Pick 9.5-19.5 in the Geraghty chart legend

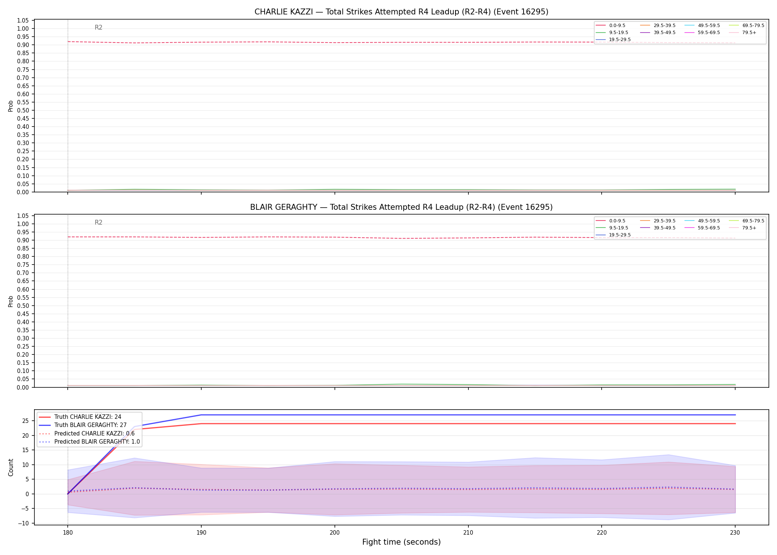coord(619,228)
